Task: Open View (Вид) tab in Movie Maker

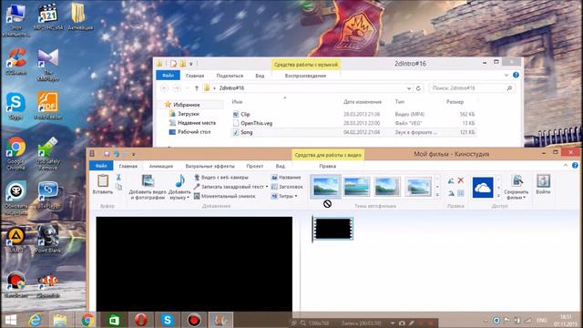Action: (281, 166)
